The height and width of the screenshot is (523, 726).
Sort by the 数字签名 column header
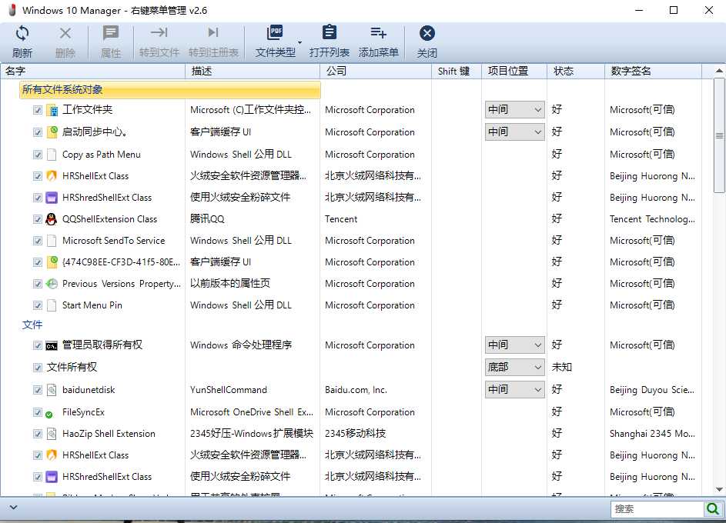click(654, 71)
